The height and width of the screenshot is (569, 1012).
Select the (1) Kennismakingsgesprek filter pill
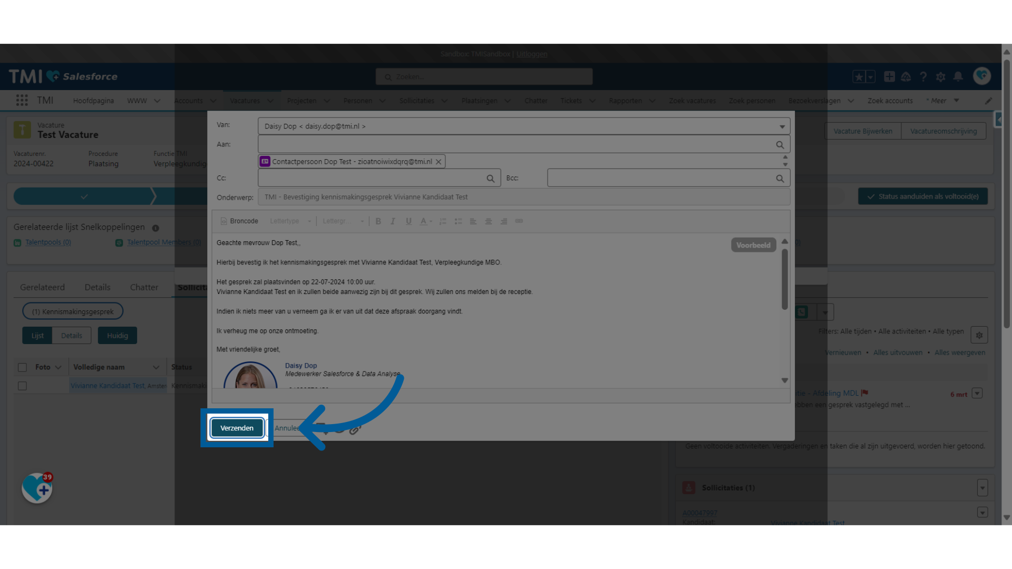[73, 311]
